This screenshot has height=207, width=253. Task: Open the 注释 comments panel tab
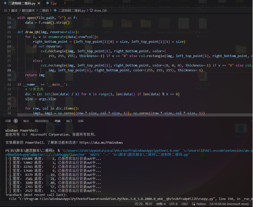tap(80, 121)
